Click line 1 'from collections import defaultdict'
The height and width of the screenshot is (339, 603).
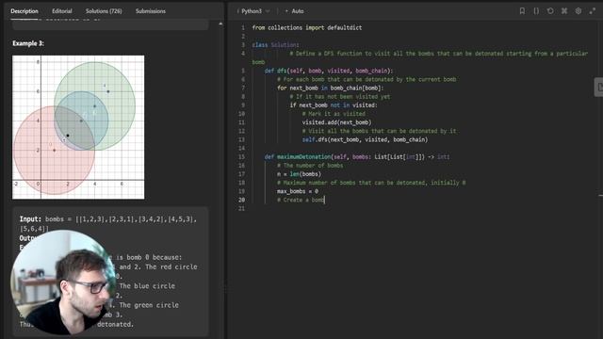307,27
